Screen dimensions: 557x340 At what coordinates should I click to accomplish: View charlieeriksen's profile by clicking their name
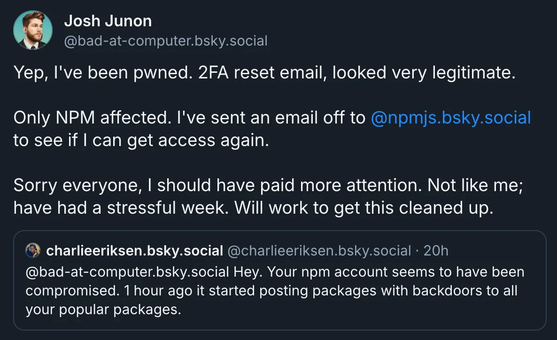[134, 250]
